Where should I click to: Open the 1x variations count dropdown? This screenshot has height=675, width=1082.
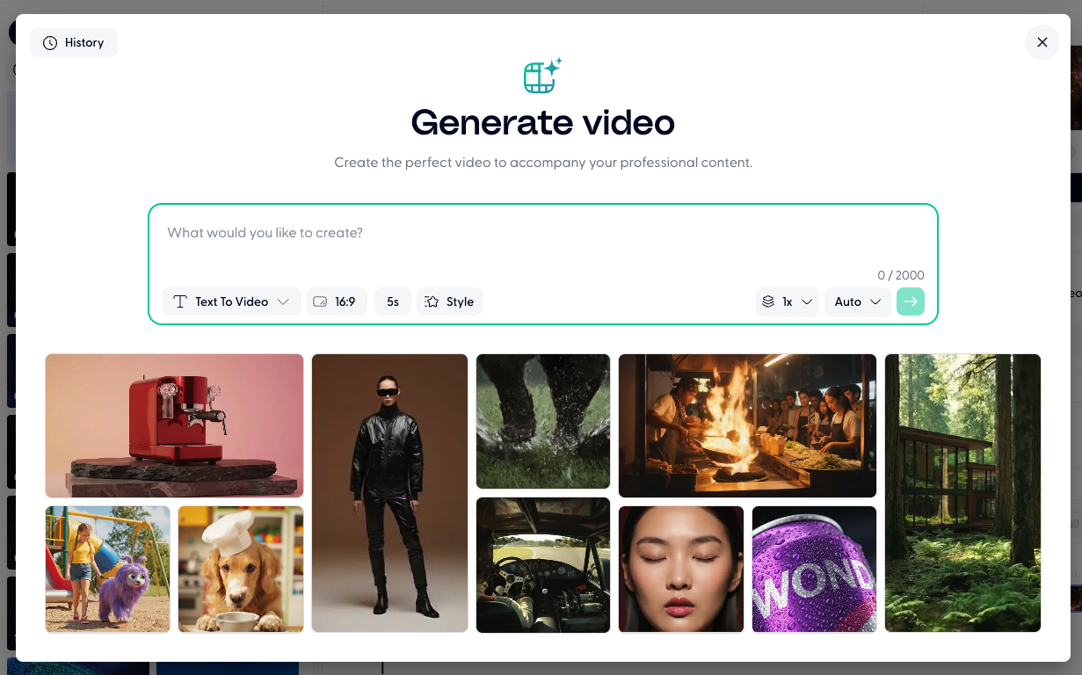[788, 301]
